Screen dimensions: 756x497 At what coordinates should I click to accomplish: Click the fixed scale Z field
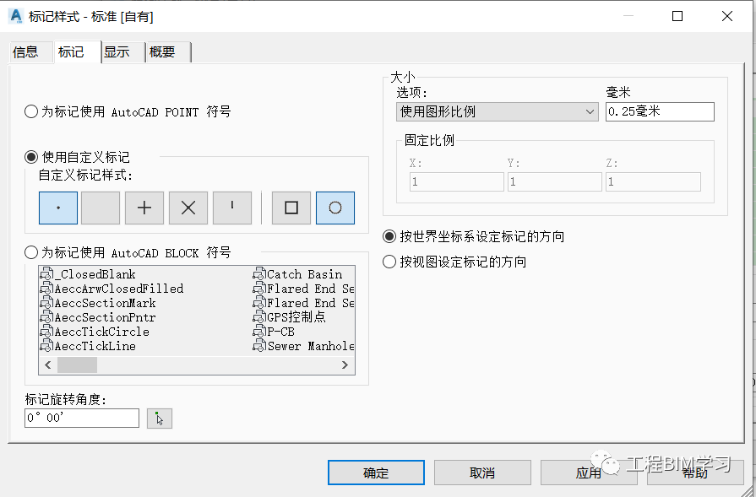click(x=653, y=182)
